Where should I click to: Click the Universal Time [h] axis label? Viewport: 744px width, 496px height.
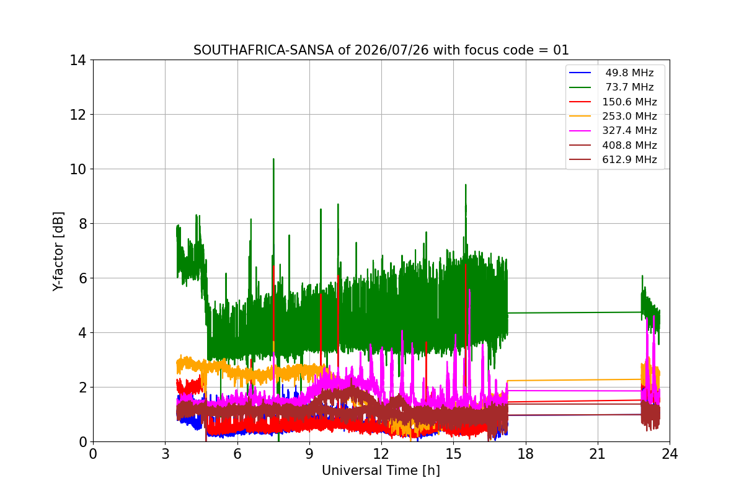[x=381, y=471]
